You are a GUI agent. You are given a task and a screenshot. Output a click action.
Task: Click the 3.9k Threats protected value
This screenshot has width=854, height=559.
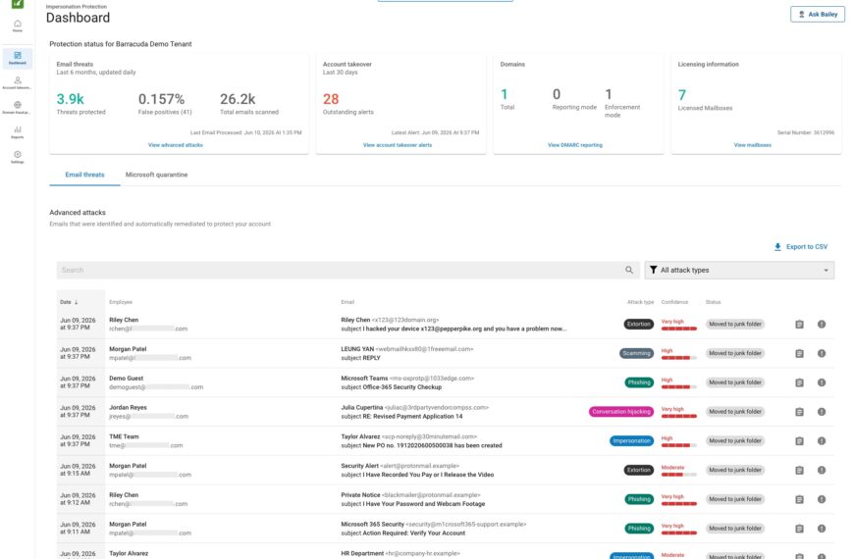71,99
